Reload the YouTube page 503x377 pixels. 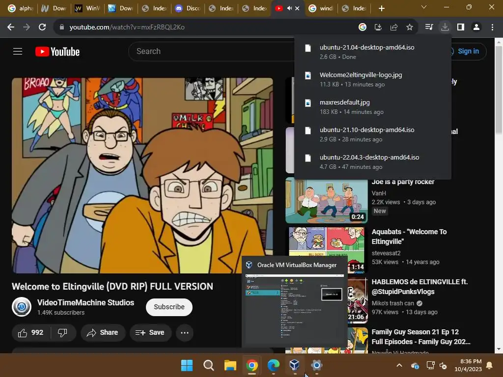coord(42,27)
